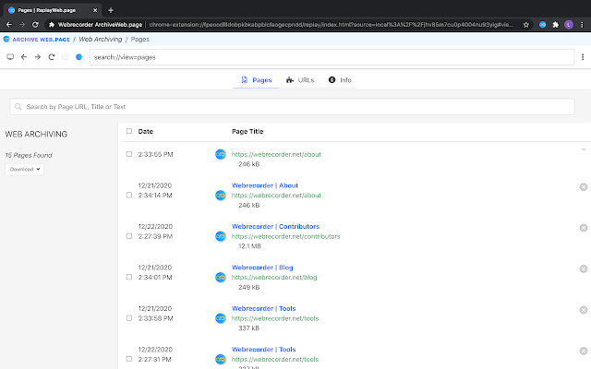Bookmark this page with the star icon
Image resolution: width=591 pixels, height=369 pixels.
coord(526,24)
